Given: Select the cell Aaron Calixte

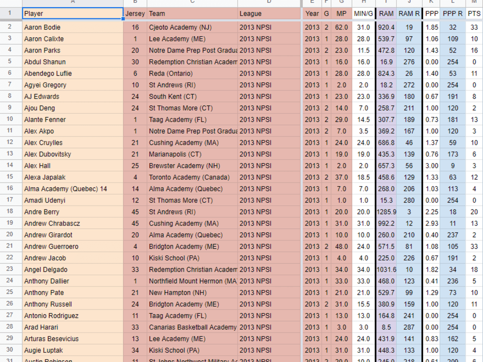Looking at the screenshot, I should click(73, 39).
